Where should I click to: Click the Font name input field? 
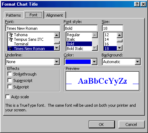click(33, 28)
